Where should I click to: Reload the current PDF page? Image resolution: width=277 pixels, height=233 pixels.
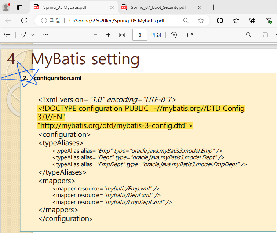[x=24, y=21]
